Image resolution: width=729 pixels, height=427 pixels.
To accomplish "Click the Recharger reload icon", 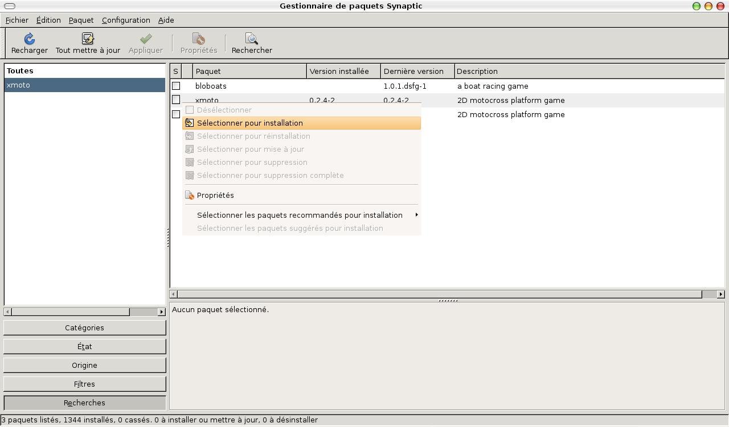I will 30,38.
